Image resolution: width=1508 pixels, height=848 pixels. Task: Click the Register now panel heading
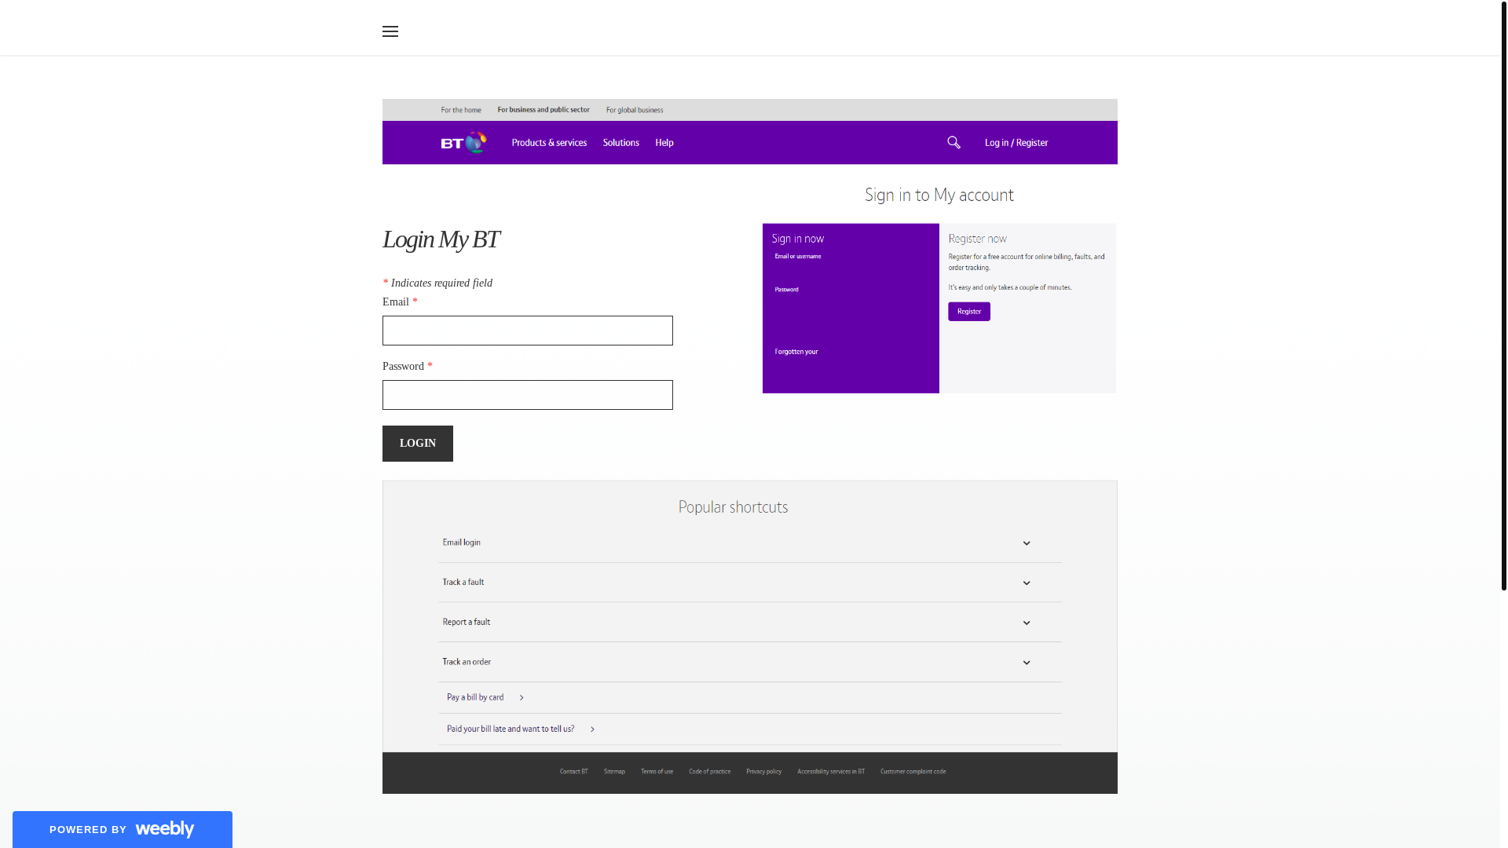tap(977, 239)
